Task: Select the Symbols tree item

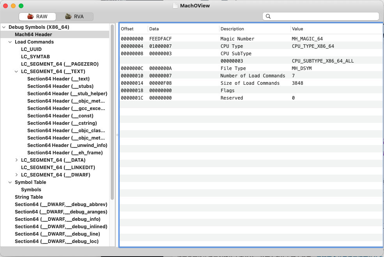Action: click(x=31, y=190)
